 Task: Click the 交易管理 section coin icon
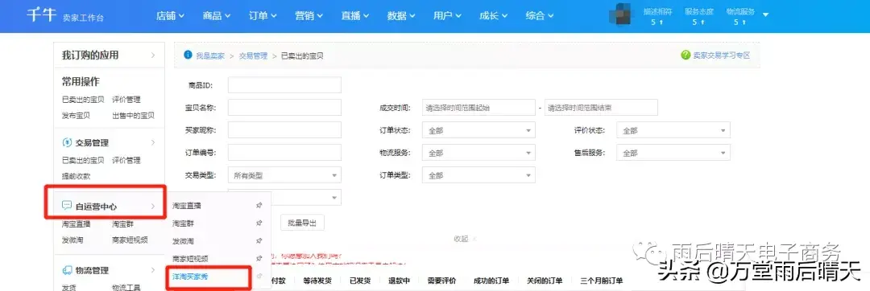67,143
